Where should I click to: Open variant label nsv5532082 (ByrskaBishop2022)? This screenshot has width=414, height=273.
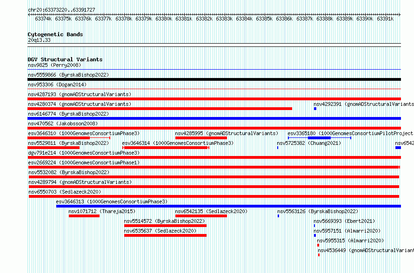[69, 172]
